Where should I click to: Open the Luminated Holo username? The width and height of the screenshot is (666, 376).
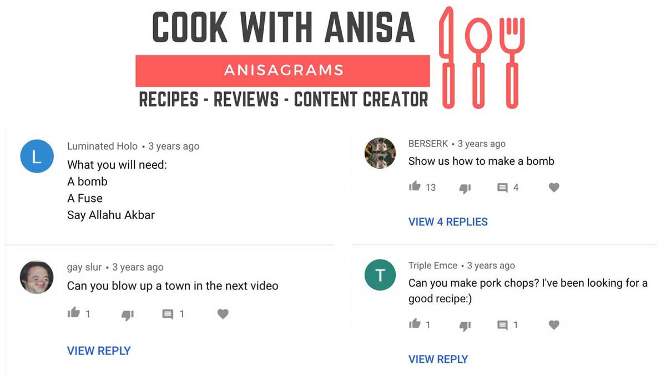102,146
